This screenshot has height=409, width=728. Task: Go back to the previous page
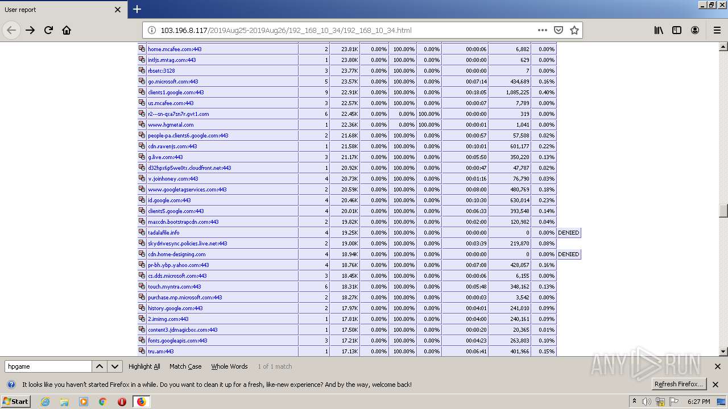click(x=11, y=30)
